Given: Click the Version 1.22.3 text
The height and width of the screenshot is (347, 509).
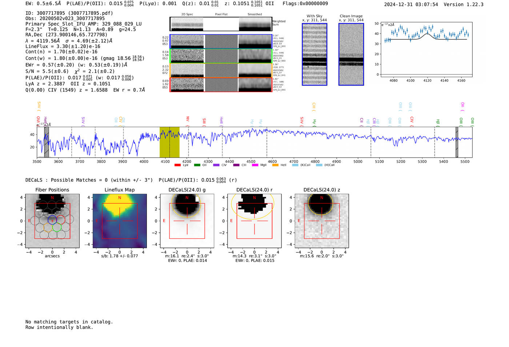Looking at the screenshot, I should point(464,5).
